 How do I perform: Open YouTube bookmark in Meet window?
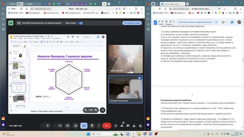[x=63, y=13]
